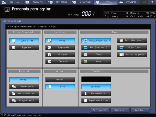Click the Memoria 99.999% value
The image size is (156, 117).
[x=151, y=13]
